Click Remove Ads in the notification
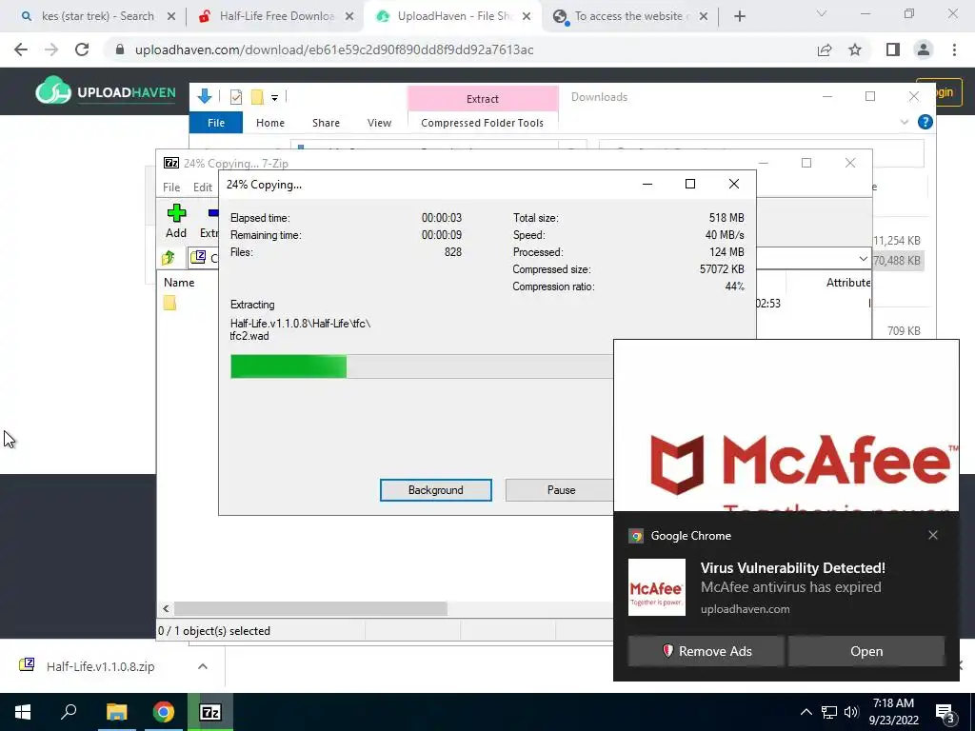This screenshot has width=975, height=731. [706, 651]
